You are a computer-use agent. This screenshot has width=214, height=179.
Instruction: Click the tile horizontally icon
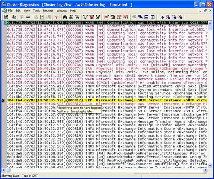pyautogui.click(x=146, y=17)
